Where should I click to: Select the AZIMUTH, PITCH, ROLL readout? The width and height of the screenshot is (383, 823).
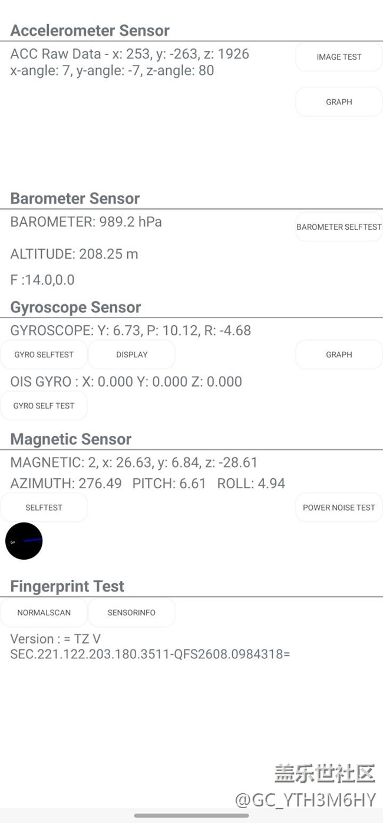[x=147, y=484]
